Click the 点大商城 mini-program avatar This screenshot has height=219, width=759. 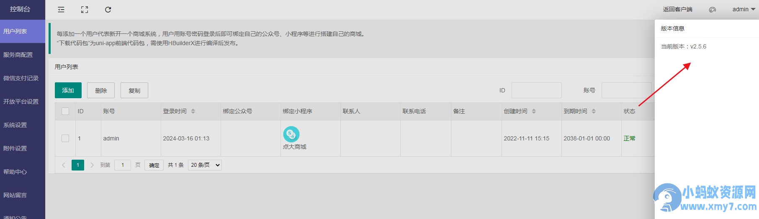pos(291,134)
